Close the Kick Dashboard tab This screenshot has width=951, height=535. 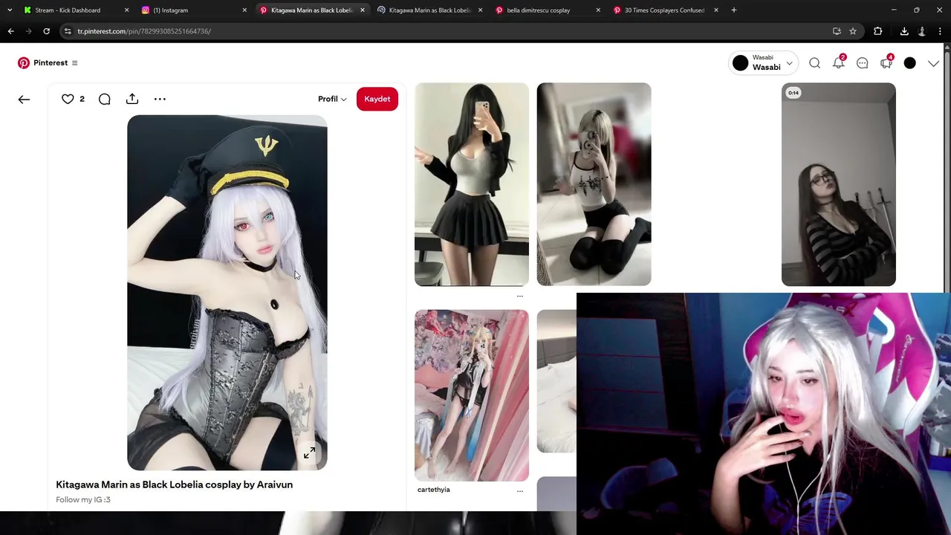click(x=126, y=10)
